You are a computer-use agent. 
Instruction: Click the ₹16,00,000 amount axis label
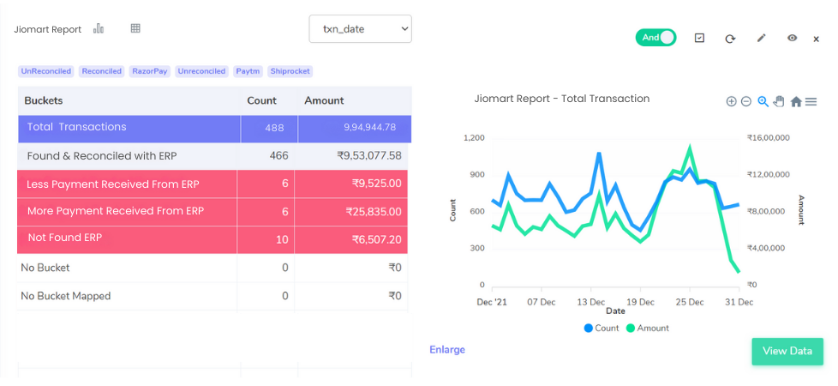769,138
